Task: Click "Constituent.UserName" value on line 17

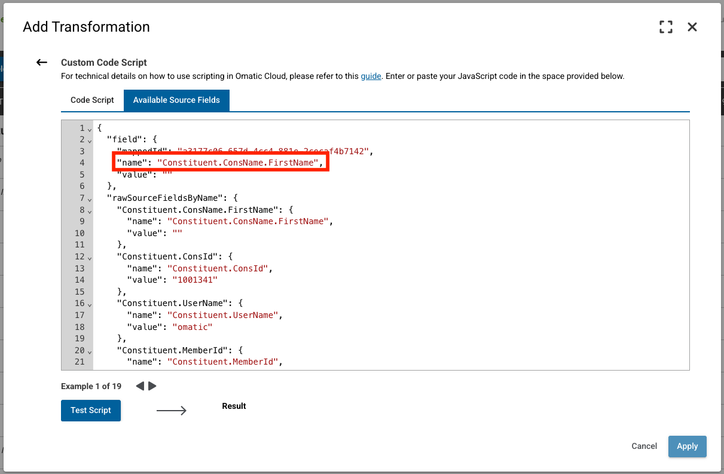Action: point(222,315)
